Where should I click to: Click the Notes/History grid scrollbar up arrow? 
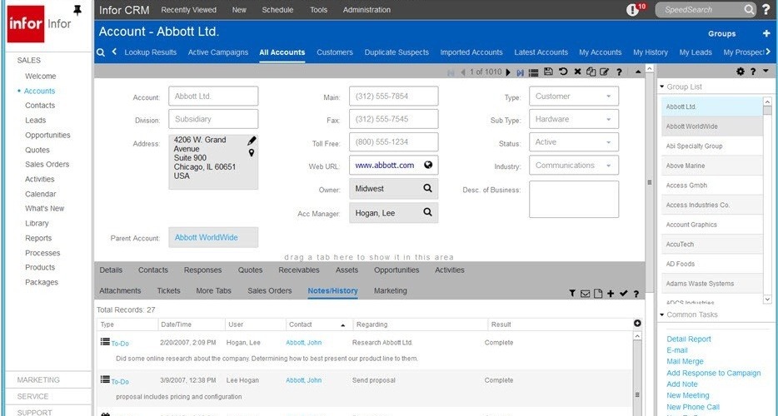637,335
